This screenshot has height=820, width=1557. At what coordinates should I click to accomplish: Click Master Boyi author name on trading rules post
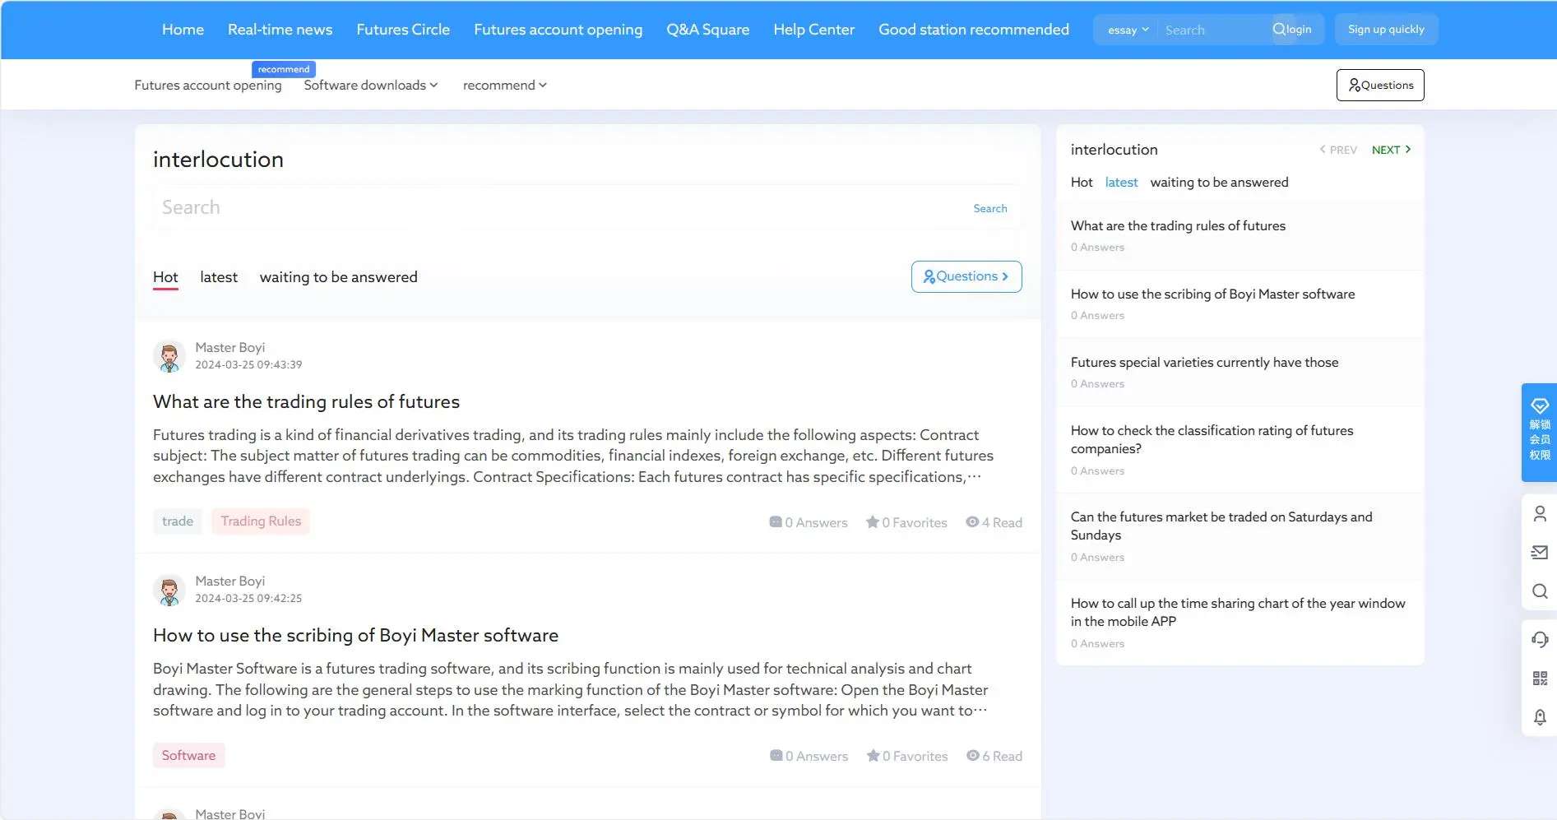click(x=229, y=347)
